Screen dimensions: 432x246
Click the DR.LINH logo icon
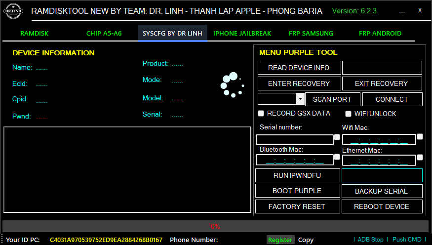(13, 11)
